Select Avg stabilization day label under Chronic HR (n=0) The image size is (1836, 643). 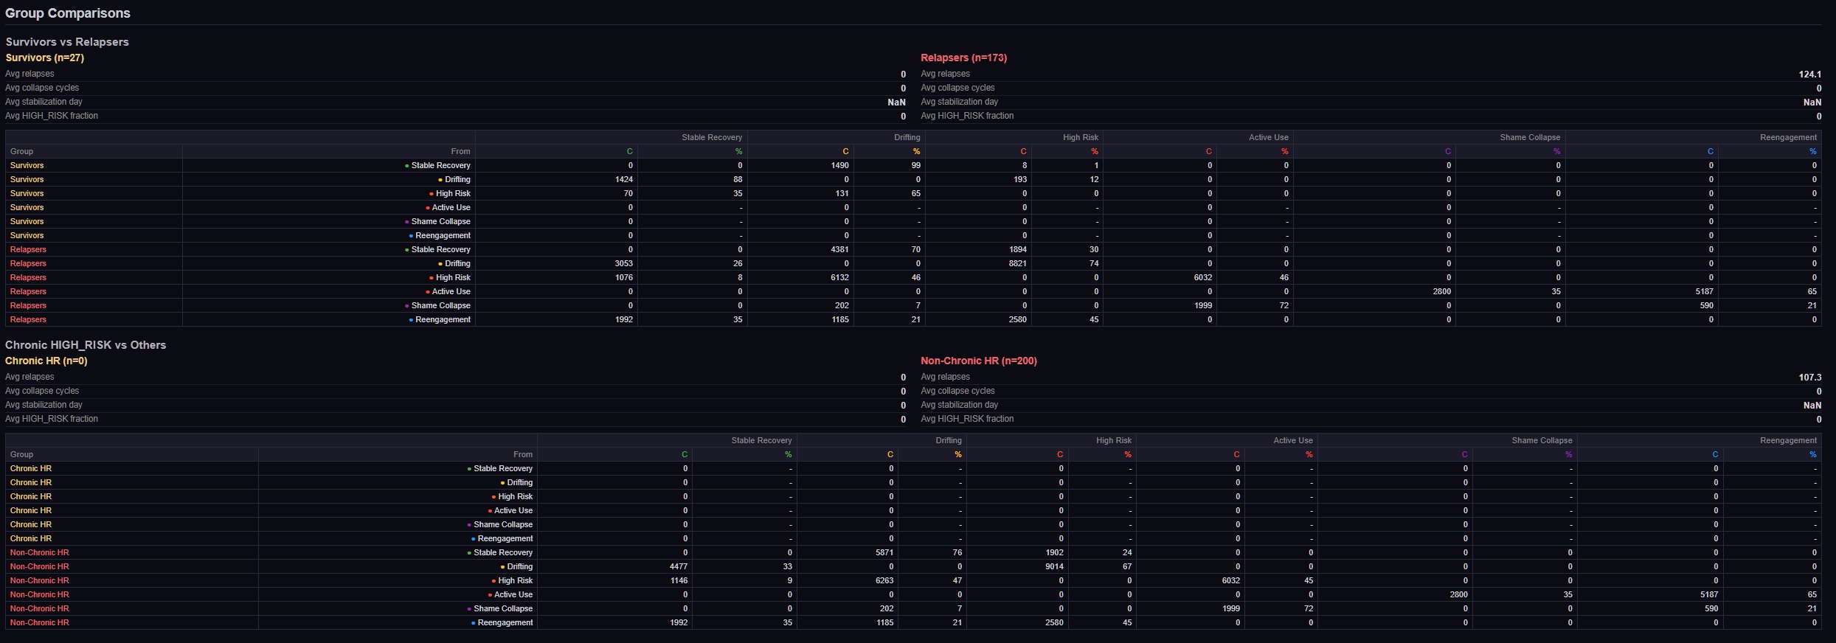click(x=44, y=405)
